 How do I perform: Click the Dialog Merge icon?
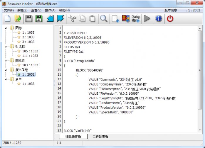[x=136, y=18]
